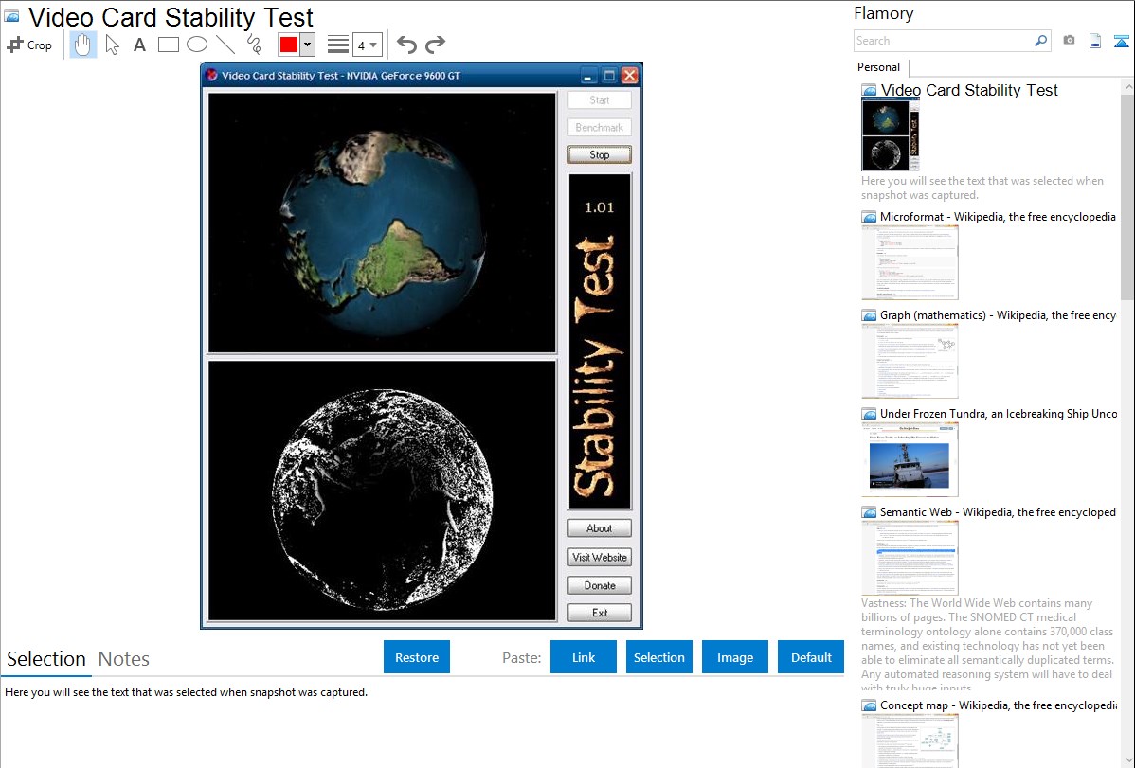
Task: Click Stop in the Stability Test window
Action: point(600,155)
